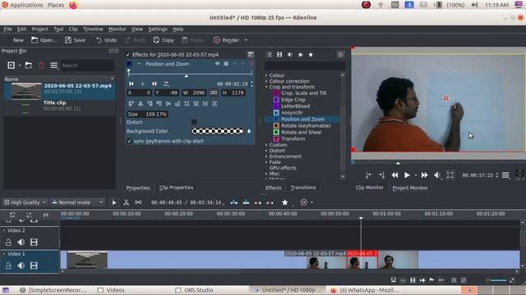Click the Copy button
This screenshot has width=526, height=295.
tap(164, 40)
